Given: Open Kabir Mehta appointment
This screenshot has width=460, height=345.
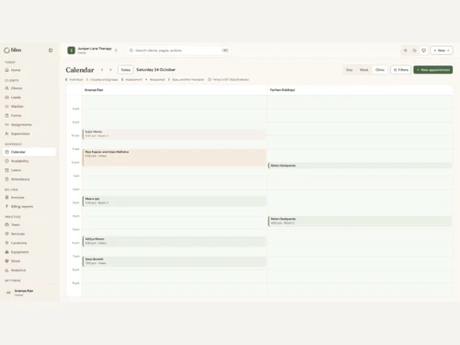Looking at the screenshot, I should tap(174, 134).
